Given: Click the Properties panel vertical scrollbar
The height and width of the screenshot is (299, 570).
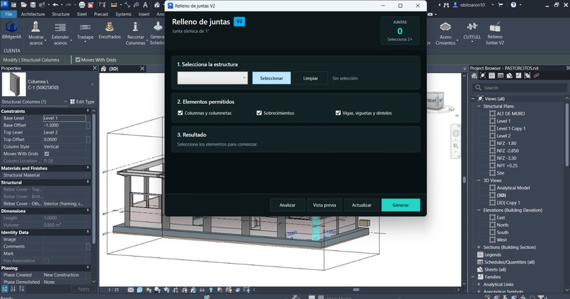Looking at the screenshot, I should [x=94, y=178].
